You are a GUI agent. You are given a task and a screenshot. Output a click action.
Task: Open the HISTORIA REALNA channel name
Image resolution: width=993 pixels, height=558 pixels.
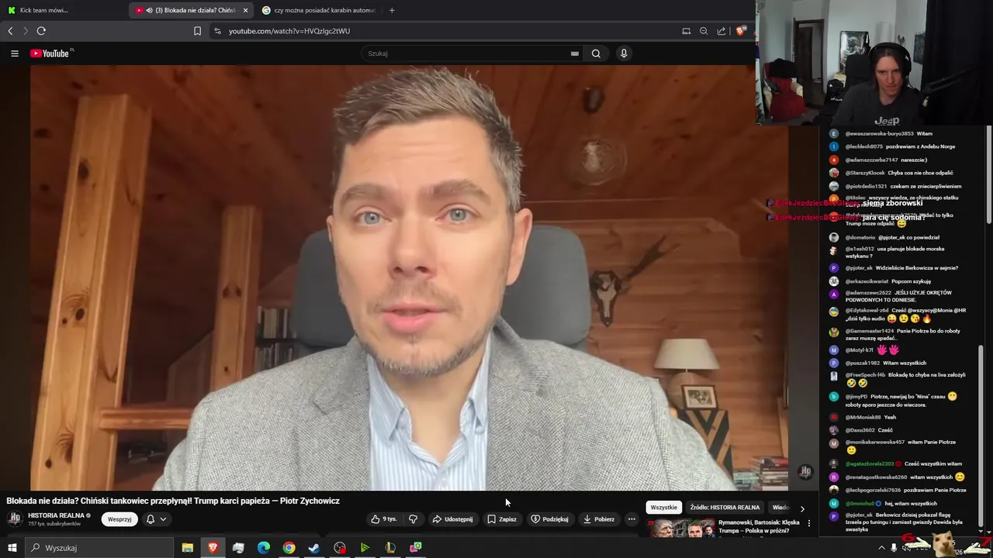(56, 515)
